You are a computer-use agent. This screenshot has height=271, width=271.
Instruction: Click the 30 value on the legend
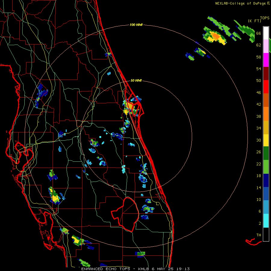point(259,140)
